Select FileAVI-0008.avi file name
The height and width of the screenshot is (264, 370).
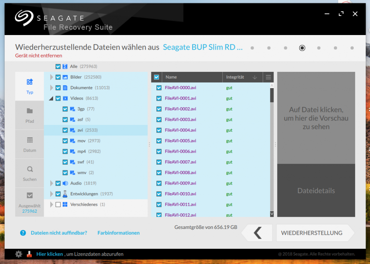coord(181,173)
